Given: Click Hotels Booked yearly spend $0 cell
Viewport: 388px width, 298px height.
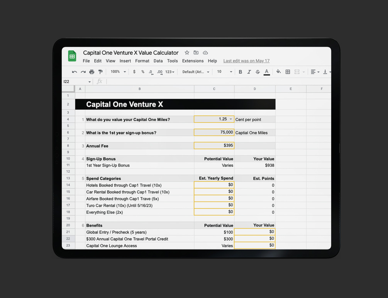Looking at the screenshot, I should pos(214,185).
